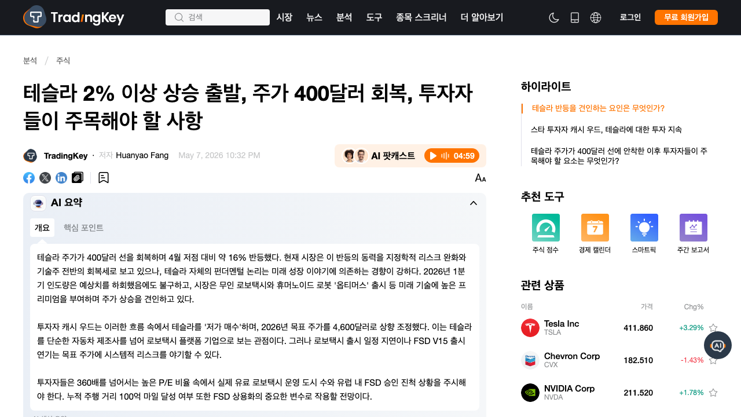Click Chevron change -1.43%
The width and height of the screenshot is (741, 417).
point(692,360)
